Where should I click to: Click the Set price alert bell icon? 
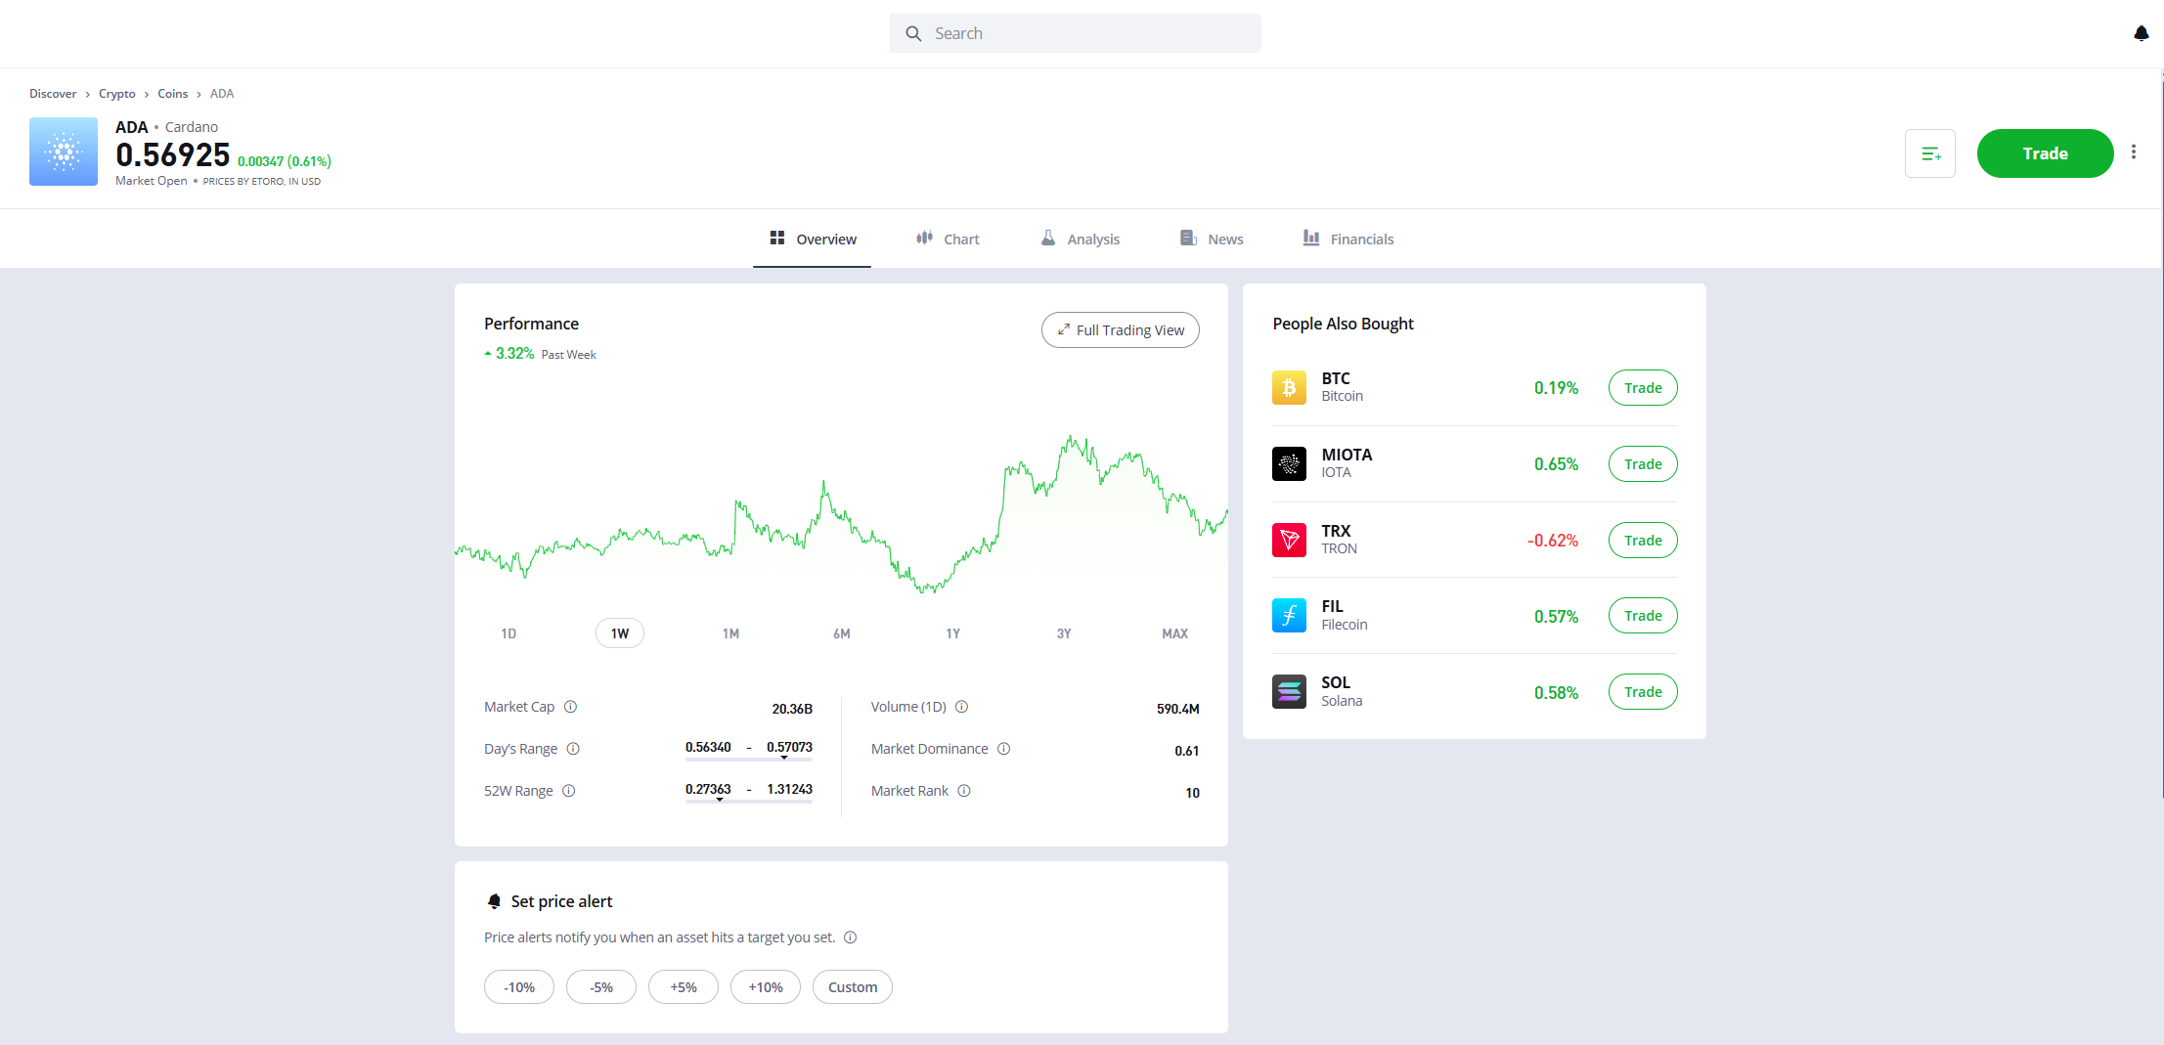pyautogui.click(x=494, y=901)
